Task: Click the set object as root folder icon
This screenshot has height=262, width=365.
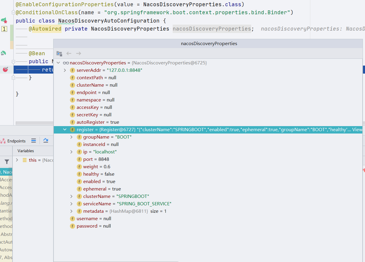Action: (x=59, y=54)
